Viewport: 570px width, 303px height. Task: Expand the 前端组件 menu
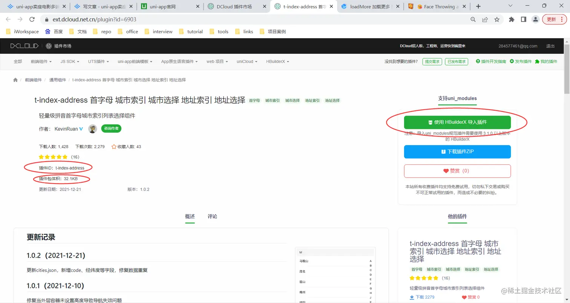coord(41,61)
